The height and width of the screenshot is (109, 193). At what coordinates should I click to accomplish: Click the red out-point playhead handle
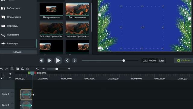click(35, 73)
